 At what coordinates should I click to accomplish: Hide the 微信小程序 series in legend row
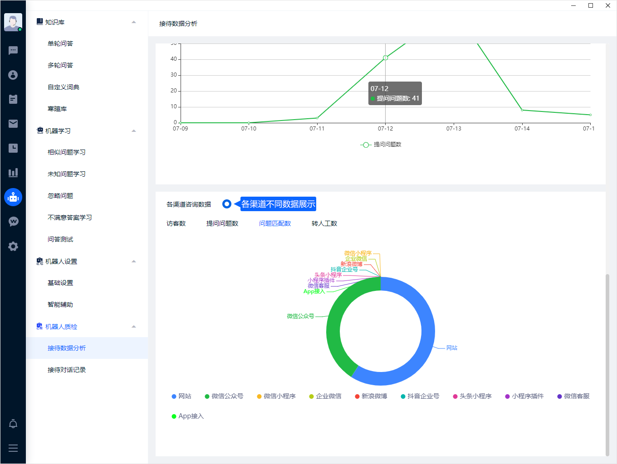(x=276, y=396)
